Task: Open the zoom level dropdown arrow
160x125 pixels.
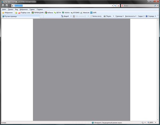Action: coord(156,122)
